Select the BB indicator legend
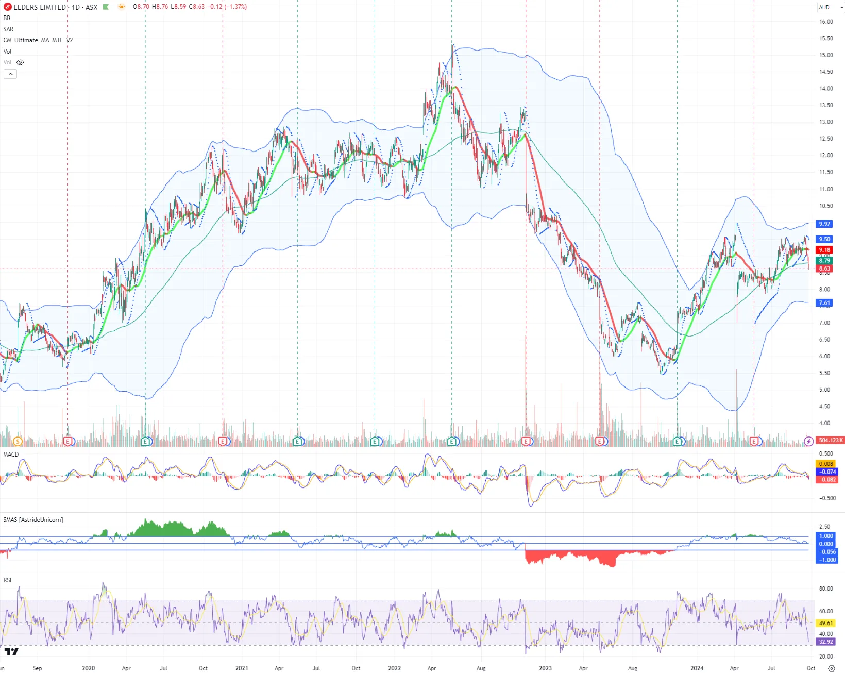 point(7,18)
